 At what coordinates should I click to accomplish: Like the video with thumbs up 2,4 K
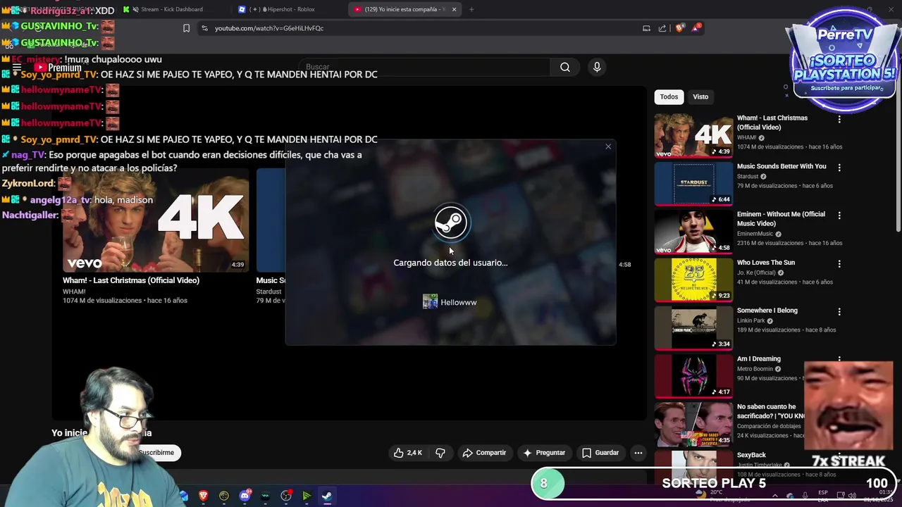coord(407,453)
